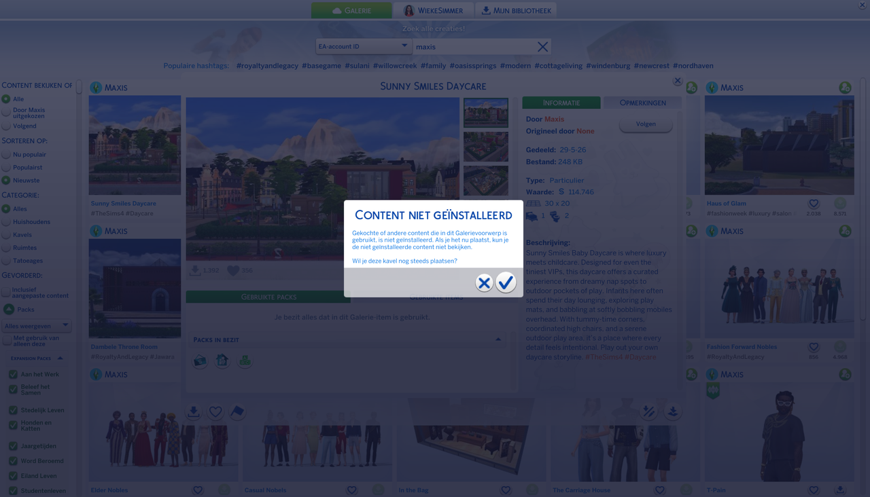Image resolution: width=870 pixels, height=497 pixels.
Task: Select the Ruimtes category
Action: [x=6, y=248]
